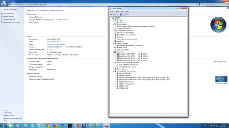Click the genuine Microsoft software badge
This screenshot has height=128, width=229.
221,79
